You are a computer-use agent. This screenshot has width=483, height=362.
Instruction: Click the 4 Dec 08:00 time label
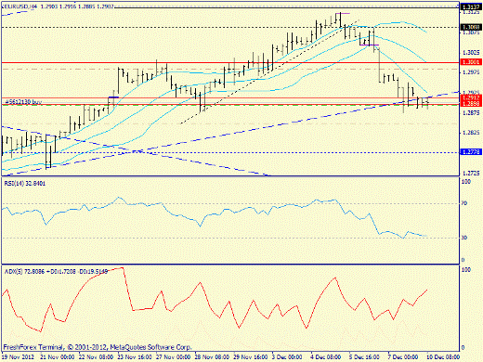pyautogui.click(x=326, y=357)
